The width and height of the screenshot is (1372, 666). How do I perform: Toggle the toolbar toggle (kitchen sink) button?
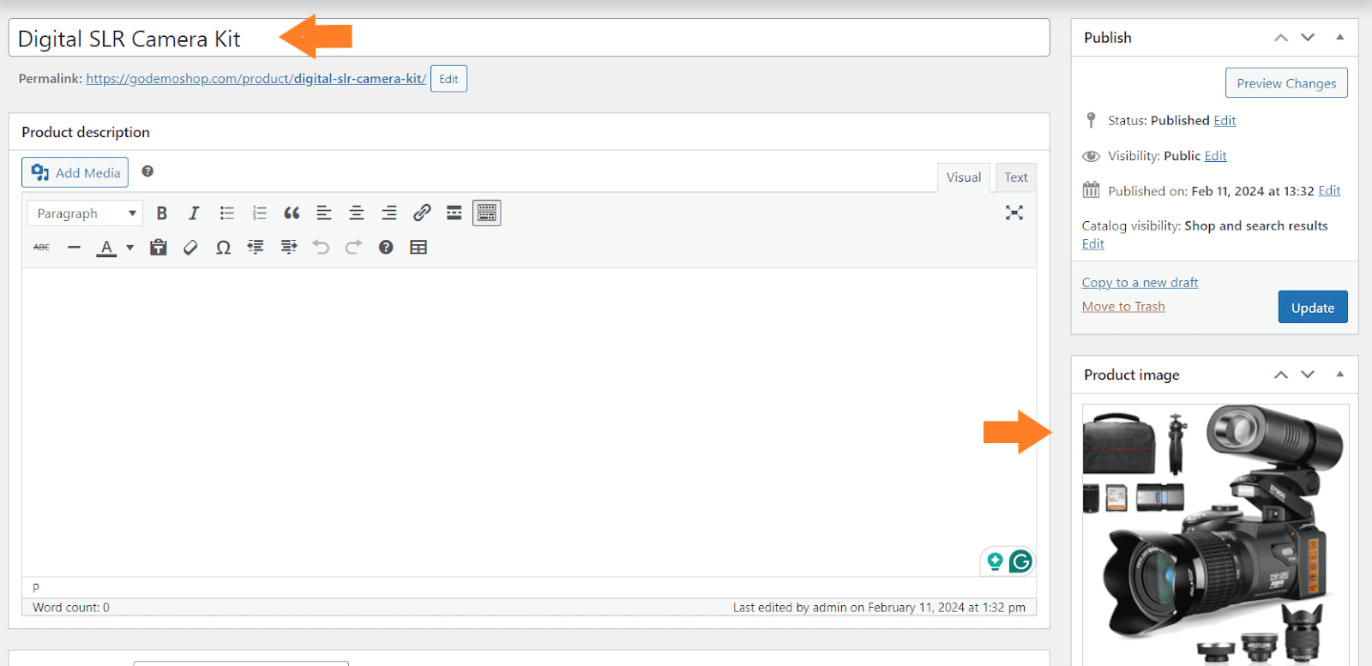click(x=487, y=213)
